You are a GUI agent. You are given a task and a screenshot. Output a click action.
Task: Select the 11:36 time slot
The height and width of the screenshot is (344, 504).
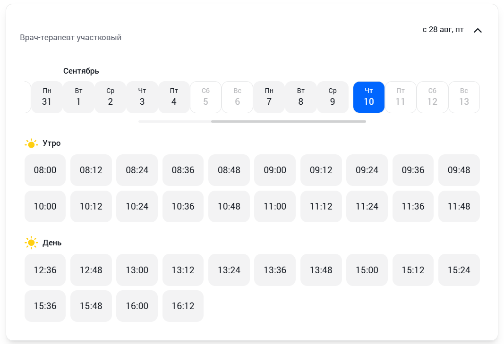click(x=413, y=206)
